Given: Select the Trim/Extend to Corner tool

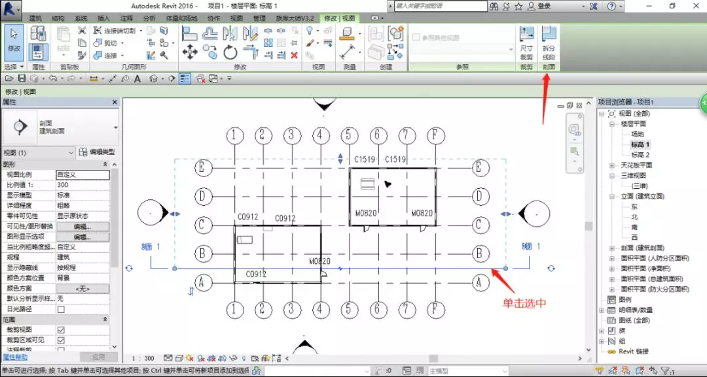Looking at the screenshot, I should [x=250, y=53].
